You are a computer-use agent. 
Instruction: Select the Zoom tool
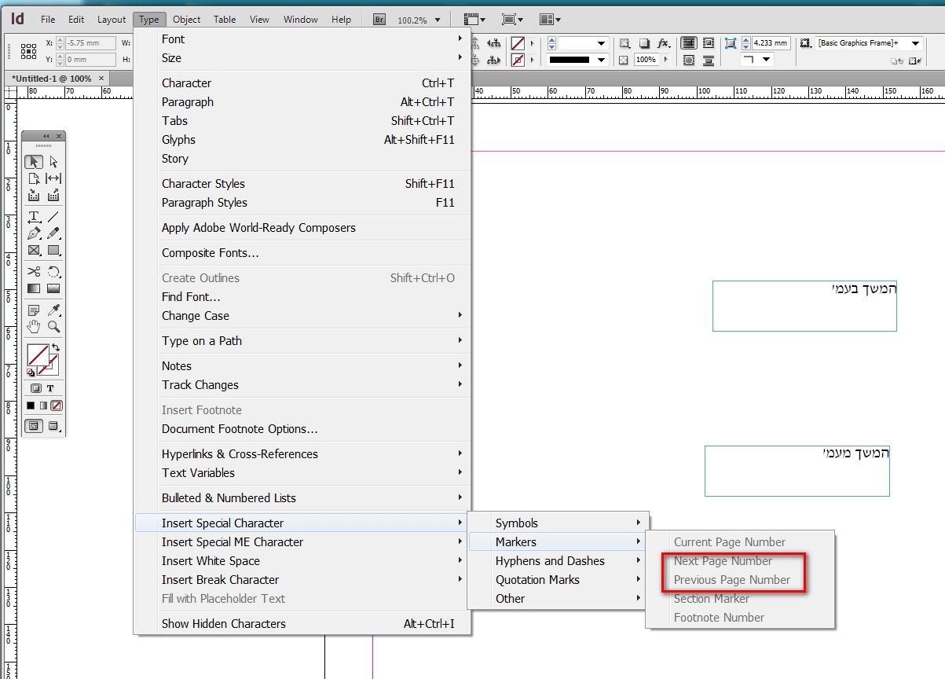click(53, 326)
